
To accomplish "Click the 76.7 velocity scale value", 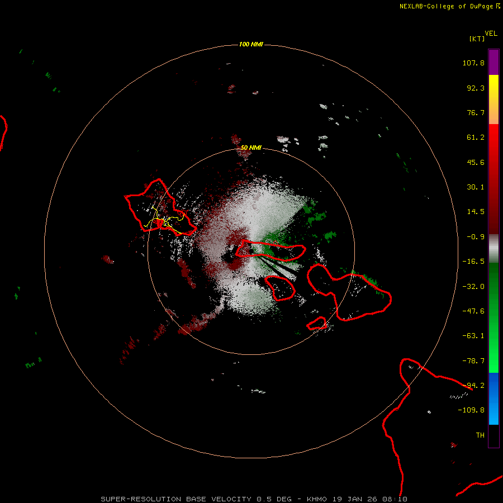I will (x=476, y=112).
